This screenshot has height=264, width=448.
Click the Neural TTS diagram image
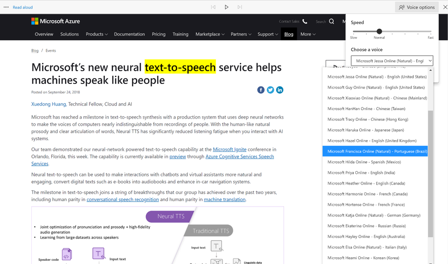click(x=157, y=235)
